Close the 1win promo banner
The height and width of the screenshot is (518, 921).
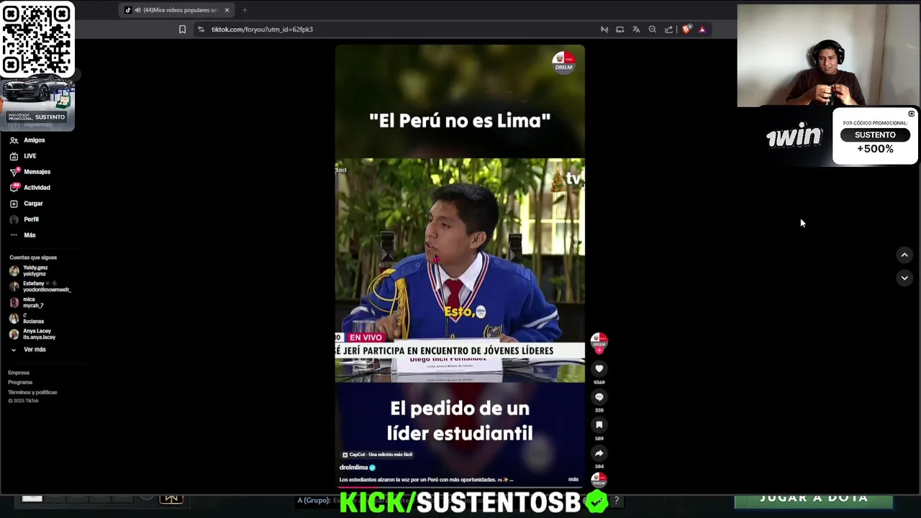(x=912, y=114)
